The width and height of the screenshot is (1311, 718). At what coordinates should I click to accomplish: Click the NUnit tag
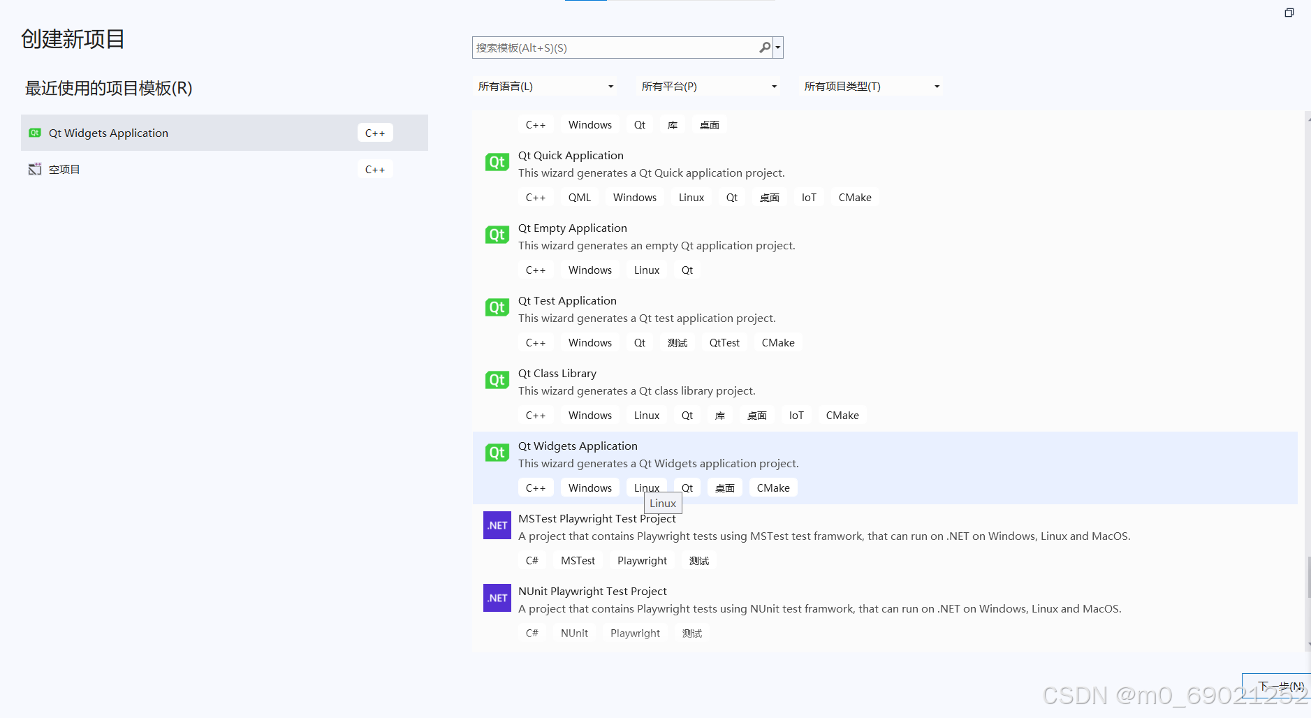coord(574,633)
